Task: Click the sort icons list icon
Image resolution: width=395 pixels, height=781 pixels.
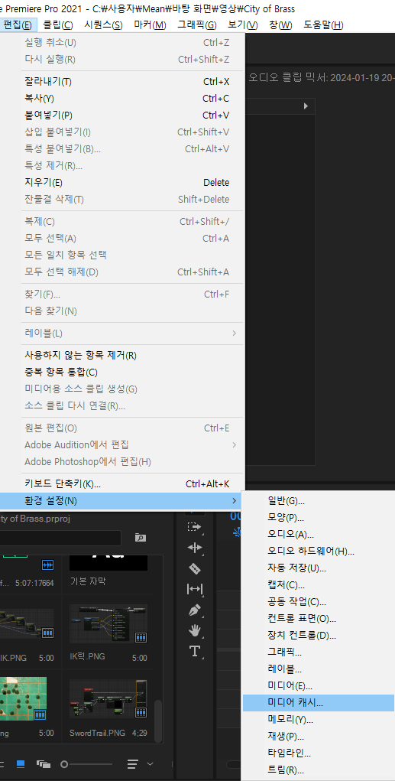Action: coord(132,763)
